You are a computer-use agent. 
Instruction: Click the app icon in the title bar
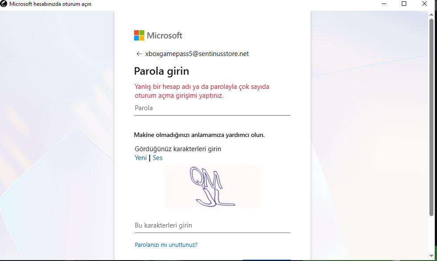[4, 4]
